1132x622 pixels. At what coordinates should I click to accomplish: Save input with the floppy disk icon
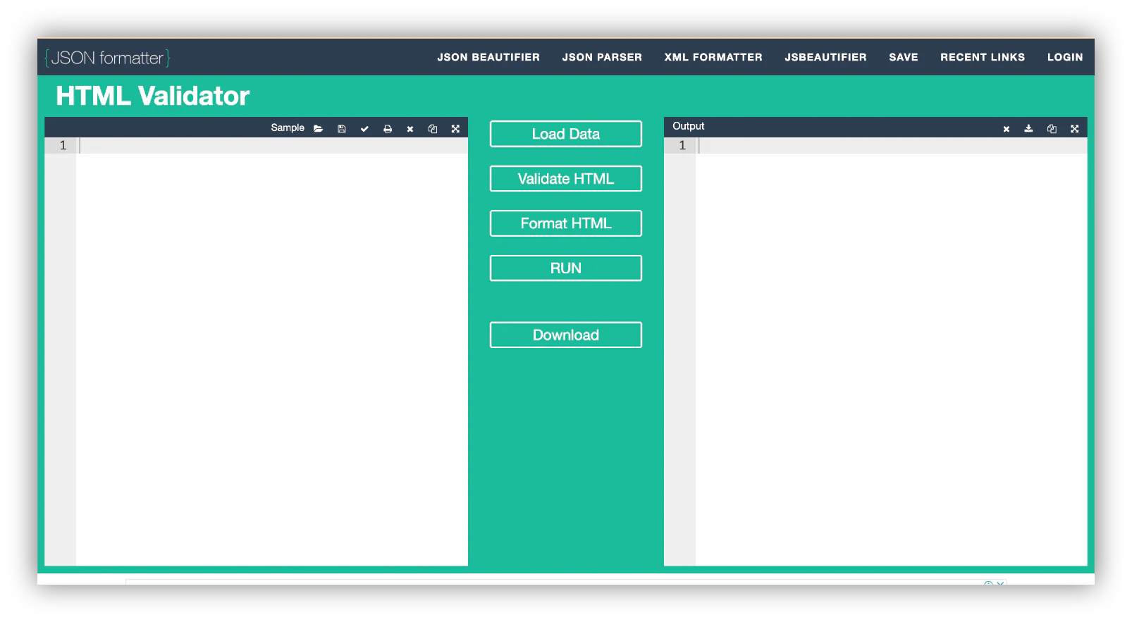(x=342, y=129)
